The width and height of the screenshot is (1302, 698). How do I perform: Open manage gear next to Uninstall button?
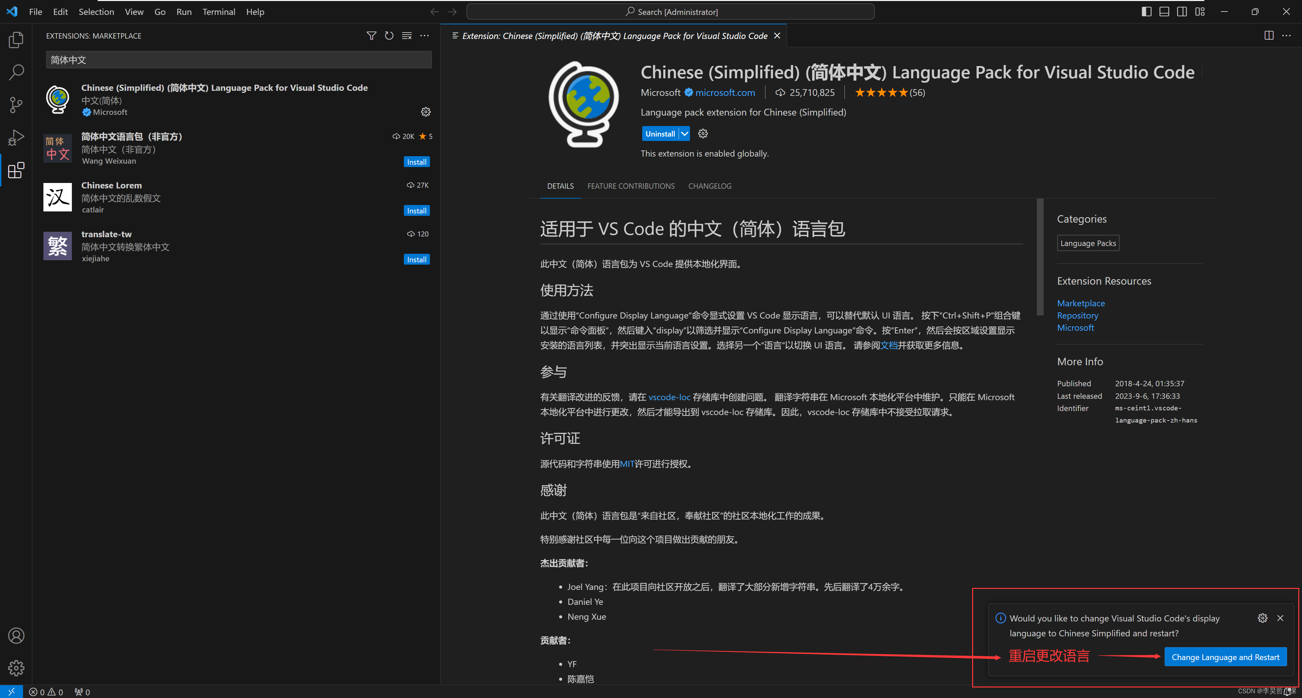click(x=703, y=134)
